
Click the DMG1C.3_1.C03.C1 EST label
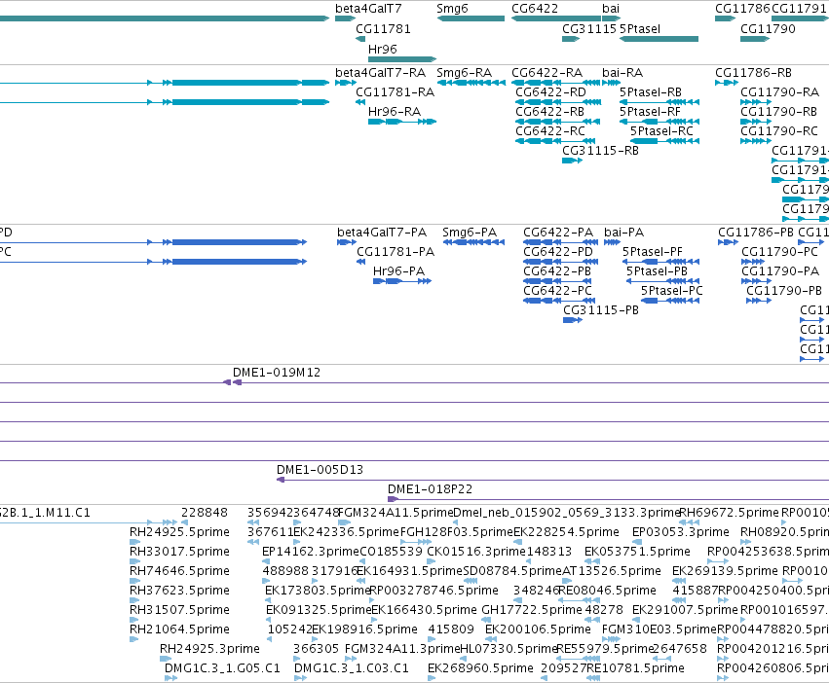pyautogui.click(x=352, y=668)
